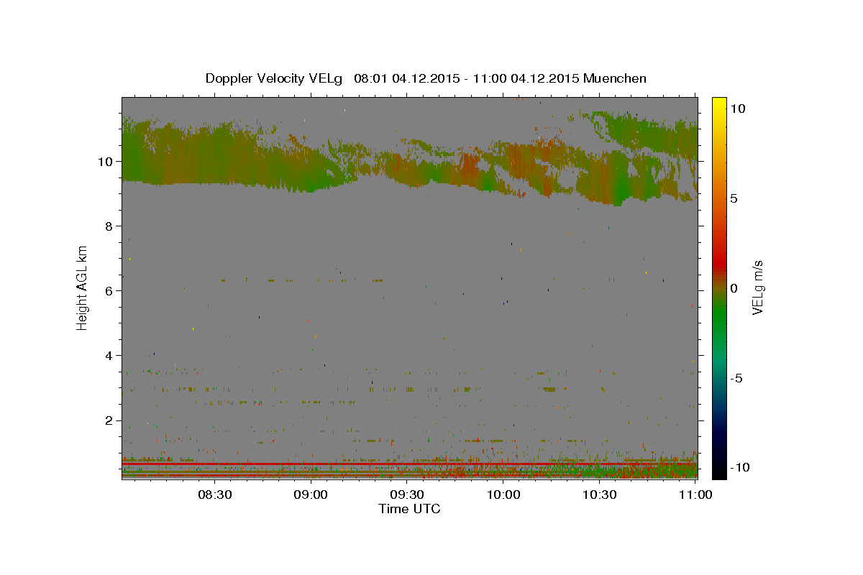Screen dimensions: 863x575
Task: Click the height axis label '4'
Action: coord(109,356)
